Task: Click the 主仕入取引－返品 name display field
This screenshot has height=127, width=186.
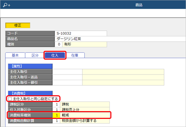Action: coord(123,77)
